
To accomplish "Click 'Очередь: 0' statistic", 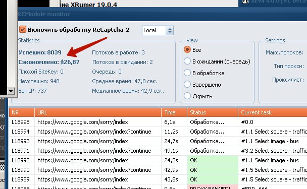I will click(x=107, y=72).
